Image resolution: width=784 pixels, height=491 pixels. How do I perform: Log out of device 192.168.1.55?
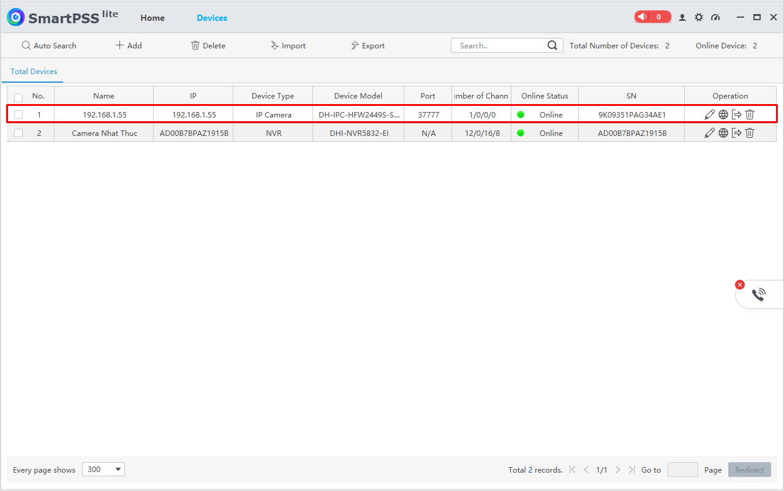tap(737, 114)
